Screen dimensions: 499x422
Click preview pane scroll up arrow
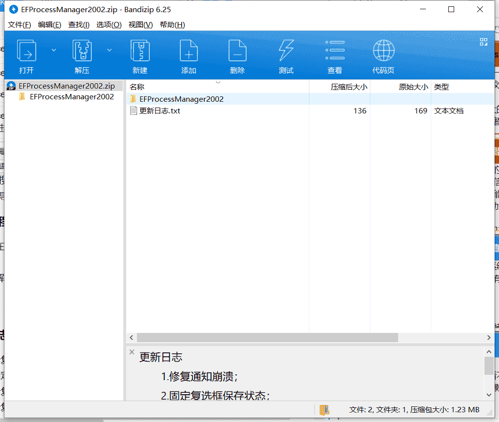(x=489, y=351)
